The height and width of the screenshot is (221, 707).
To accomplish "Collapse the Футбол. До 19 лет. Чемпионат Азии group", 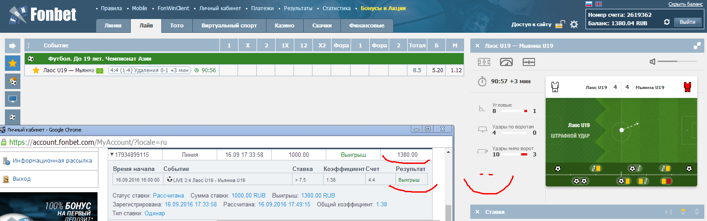I will [244, 58].
